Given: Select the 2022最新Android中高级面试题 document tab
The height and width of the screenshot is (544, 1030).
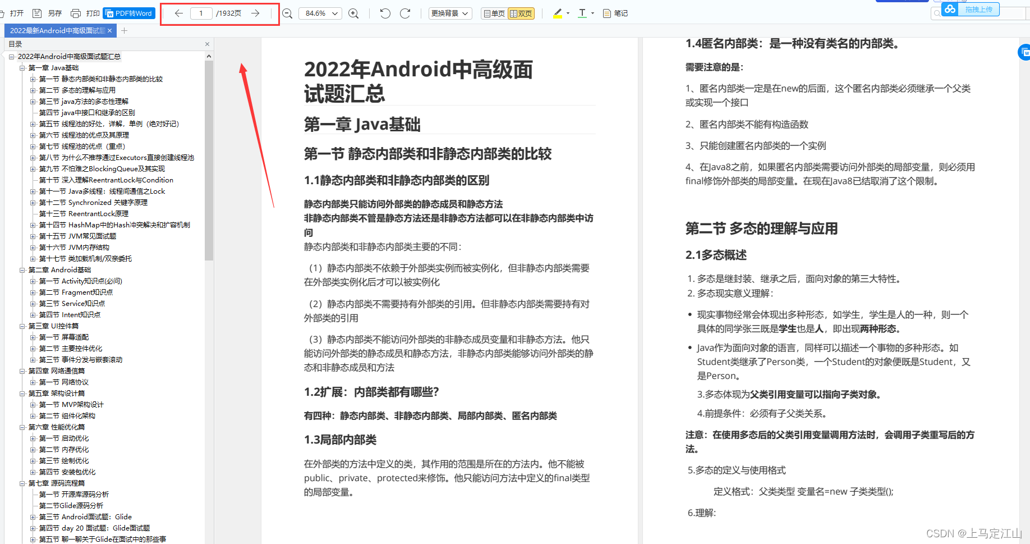Looking at the screenshot, I should coord(57,30).
